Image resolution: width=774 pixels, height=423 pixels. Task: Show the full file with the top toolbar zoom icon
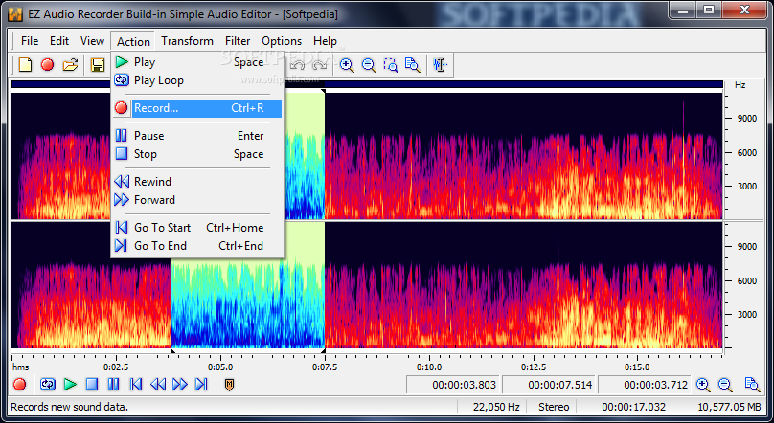click(412, 64)
